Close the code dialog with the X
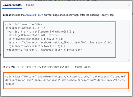133x97 pixels. coord(128,5)
